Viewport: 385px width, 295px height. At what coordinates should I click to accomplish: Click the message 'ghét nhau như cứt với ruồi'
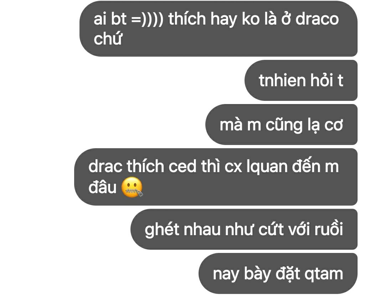click(244, 229)
